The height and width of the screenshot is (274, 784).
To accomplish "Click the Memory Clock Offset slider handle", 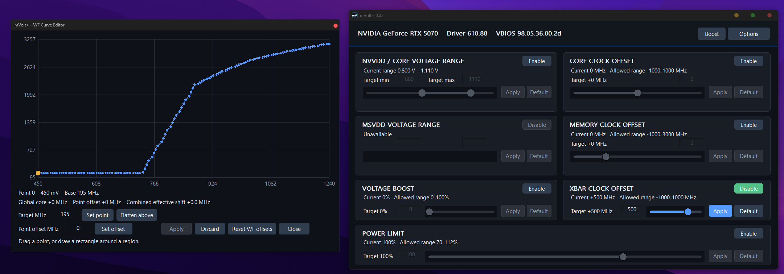I will (606, 157).
